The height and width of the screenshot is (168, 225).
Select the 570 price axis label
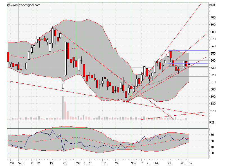pyautogui.click(x=213, y=111)
